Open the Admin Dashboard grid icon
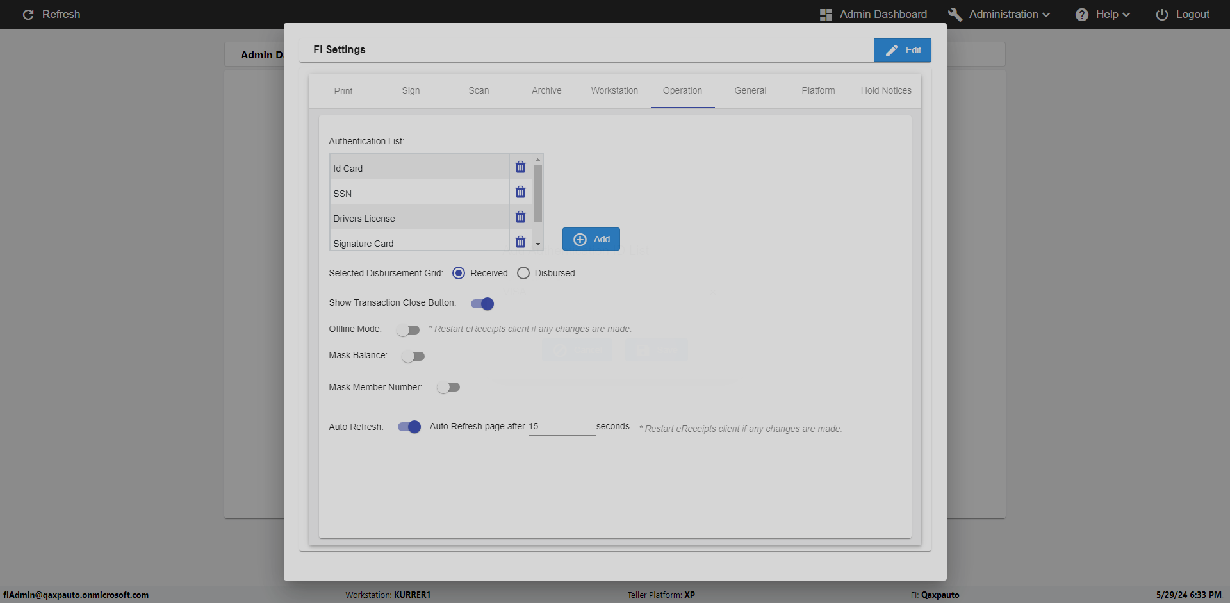Viewport: 1230px width, 603px height. point(826,14)
